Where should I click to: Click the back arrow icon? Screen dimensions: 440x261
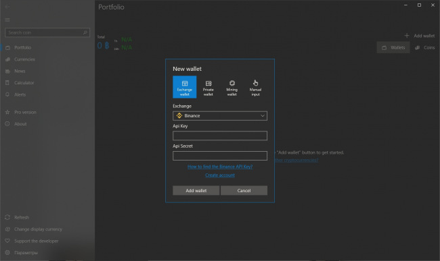pyautogui.click(x=7, y=7)
